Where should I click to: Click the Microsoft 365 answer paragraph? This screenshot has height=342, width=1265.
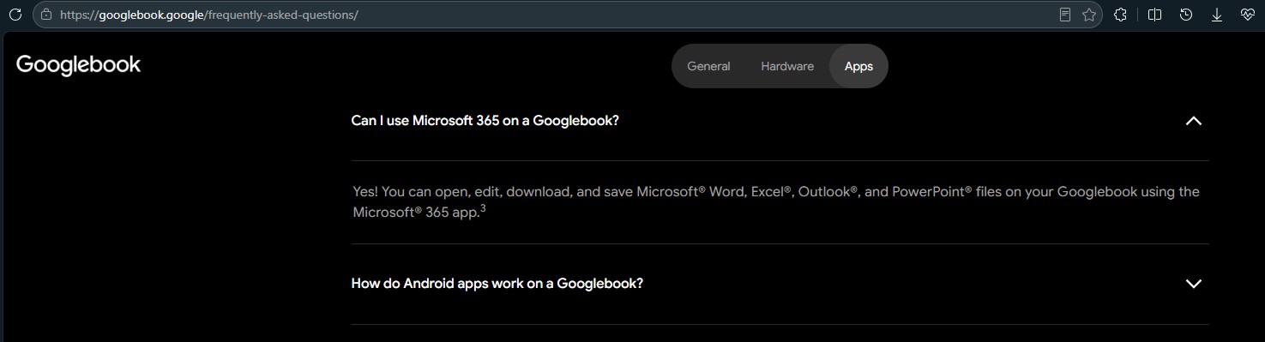pos(776,202)
